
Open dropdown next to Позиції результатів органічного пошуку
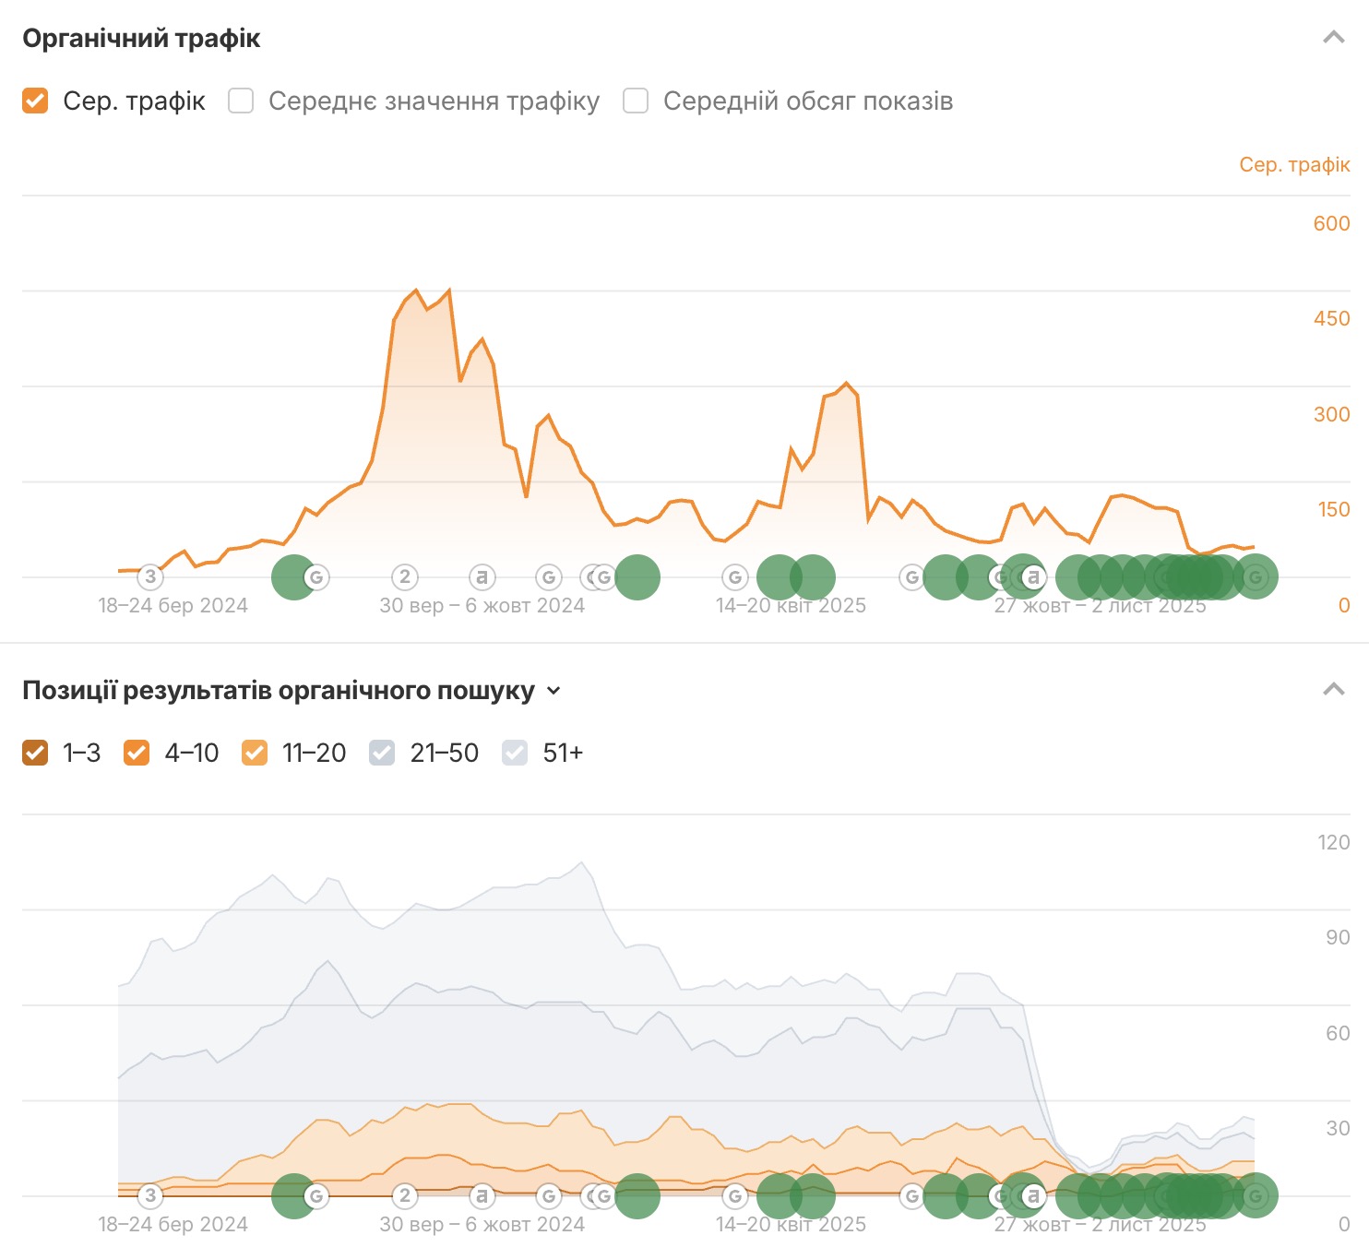pos(554,691)
